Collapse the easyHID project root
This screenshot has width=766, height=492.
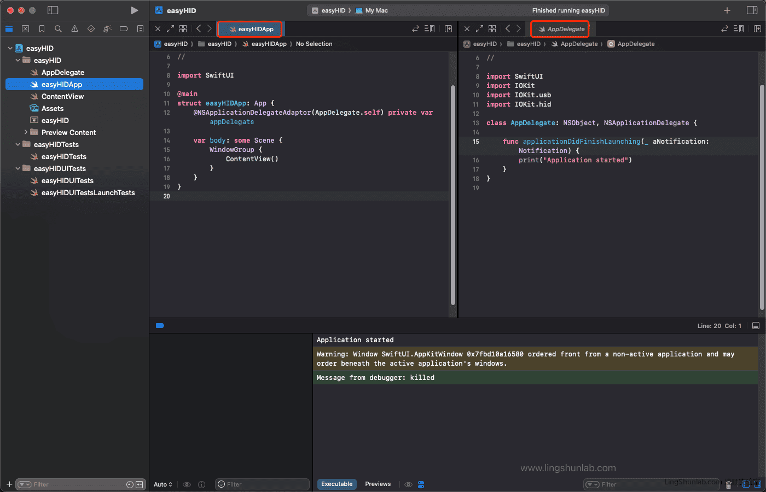[10, 48]
